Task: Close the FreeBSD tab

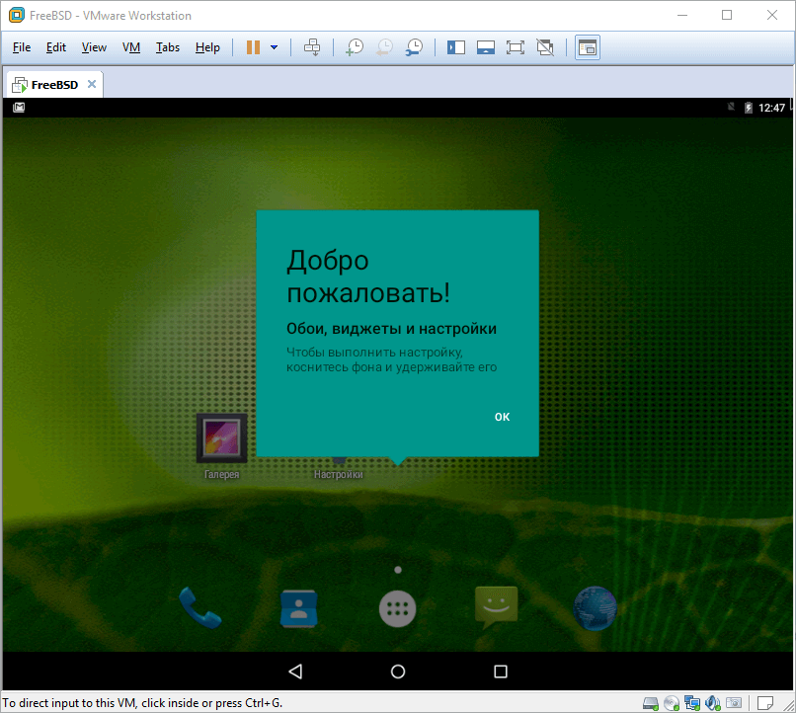Action: click(x=92, y=84)
